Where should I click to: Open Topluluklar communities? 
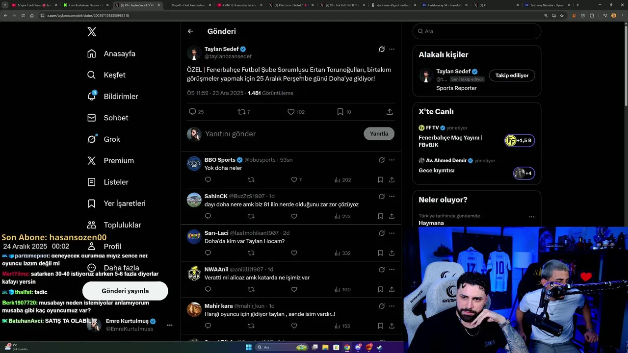(x=114, y=225)
